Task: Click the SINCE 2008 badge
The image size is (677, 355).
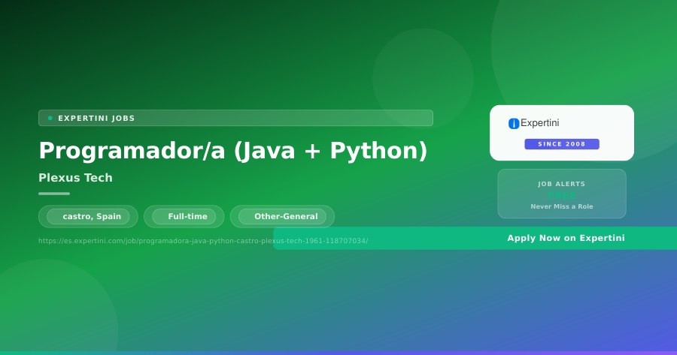Action: pyautogui.click(x=562, y=144)
